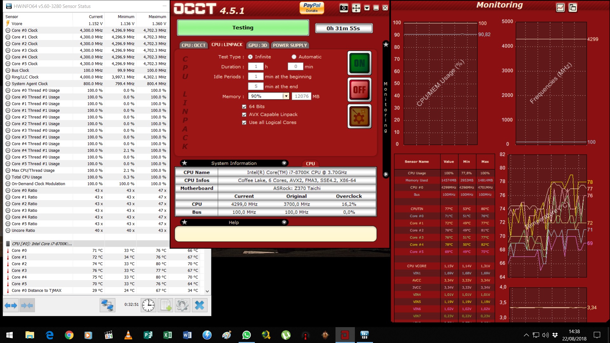610x343 pixels.
Task: Click the windows layout icon in Monitoring header
Action: pos(573,8)
